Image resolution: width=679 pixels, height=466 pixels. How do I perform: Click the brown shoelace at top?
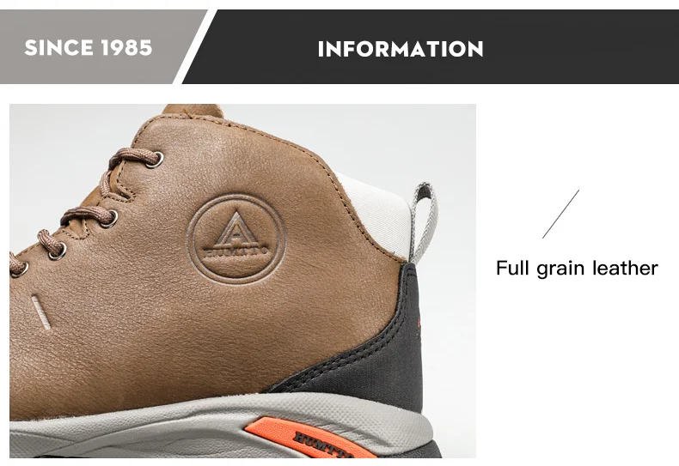(132, 157)
